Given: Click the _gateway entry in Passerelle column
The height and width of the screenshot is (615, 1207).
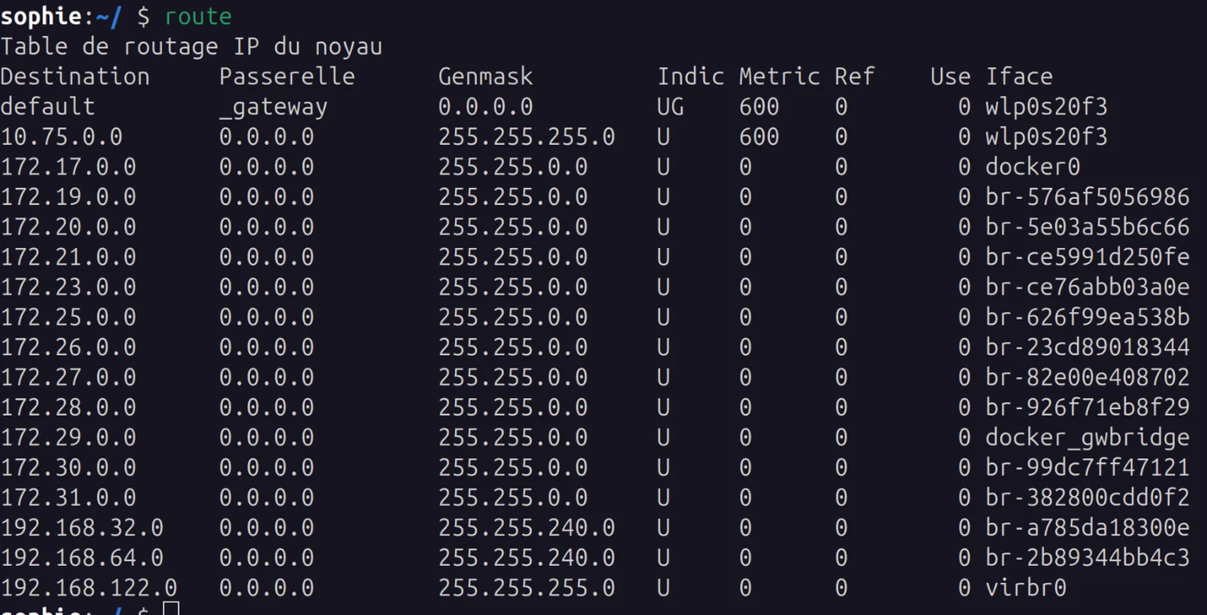Looking at the screenshot, I should tap(274, 106).
